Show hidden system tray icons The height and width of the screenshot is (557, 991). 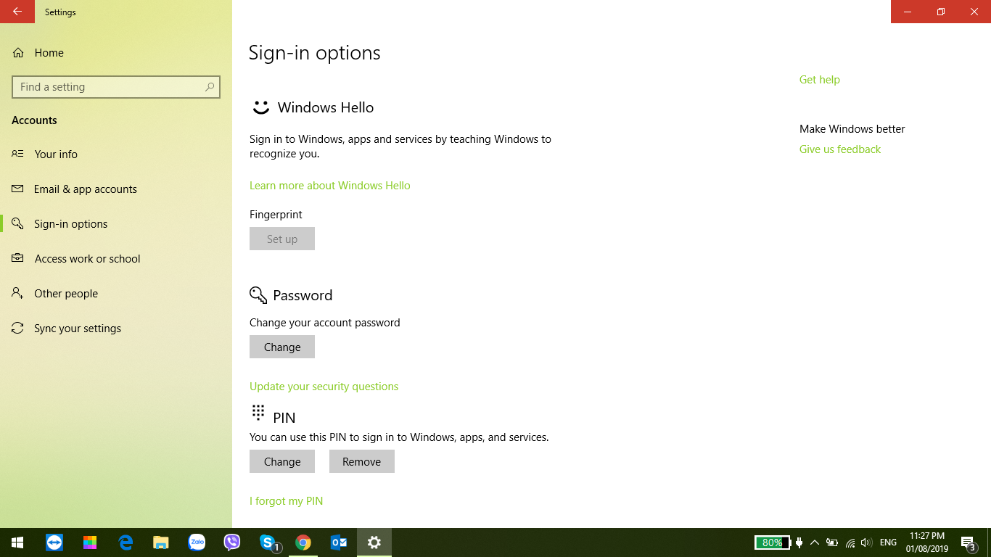[x=815, y=542]
